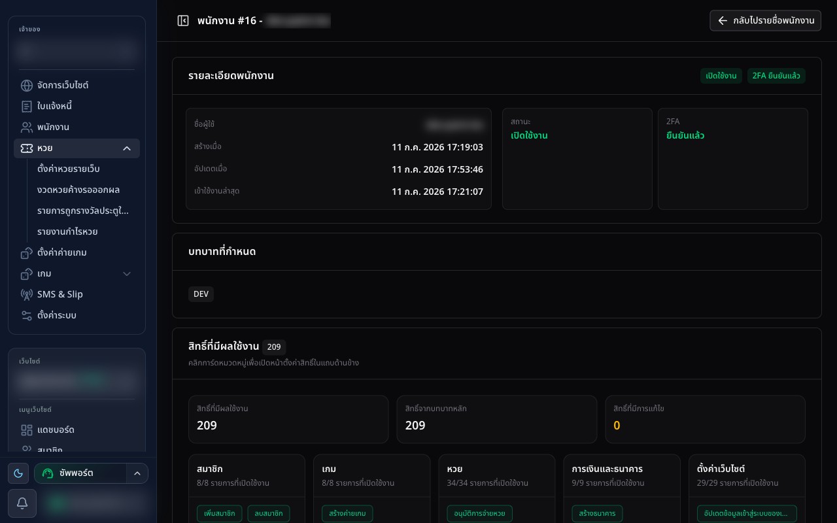Click the สร้างธนาคาร permission chip
The width and height of the screenshot is (837, 523).
597,514
